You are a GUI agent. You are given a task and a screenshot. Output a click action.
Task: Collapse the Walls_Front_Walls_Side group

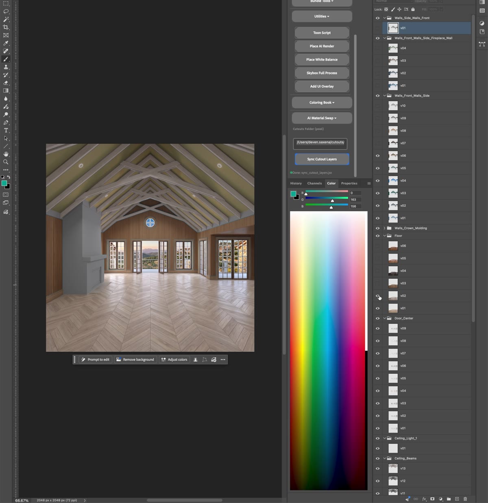tap(384, 96)
